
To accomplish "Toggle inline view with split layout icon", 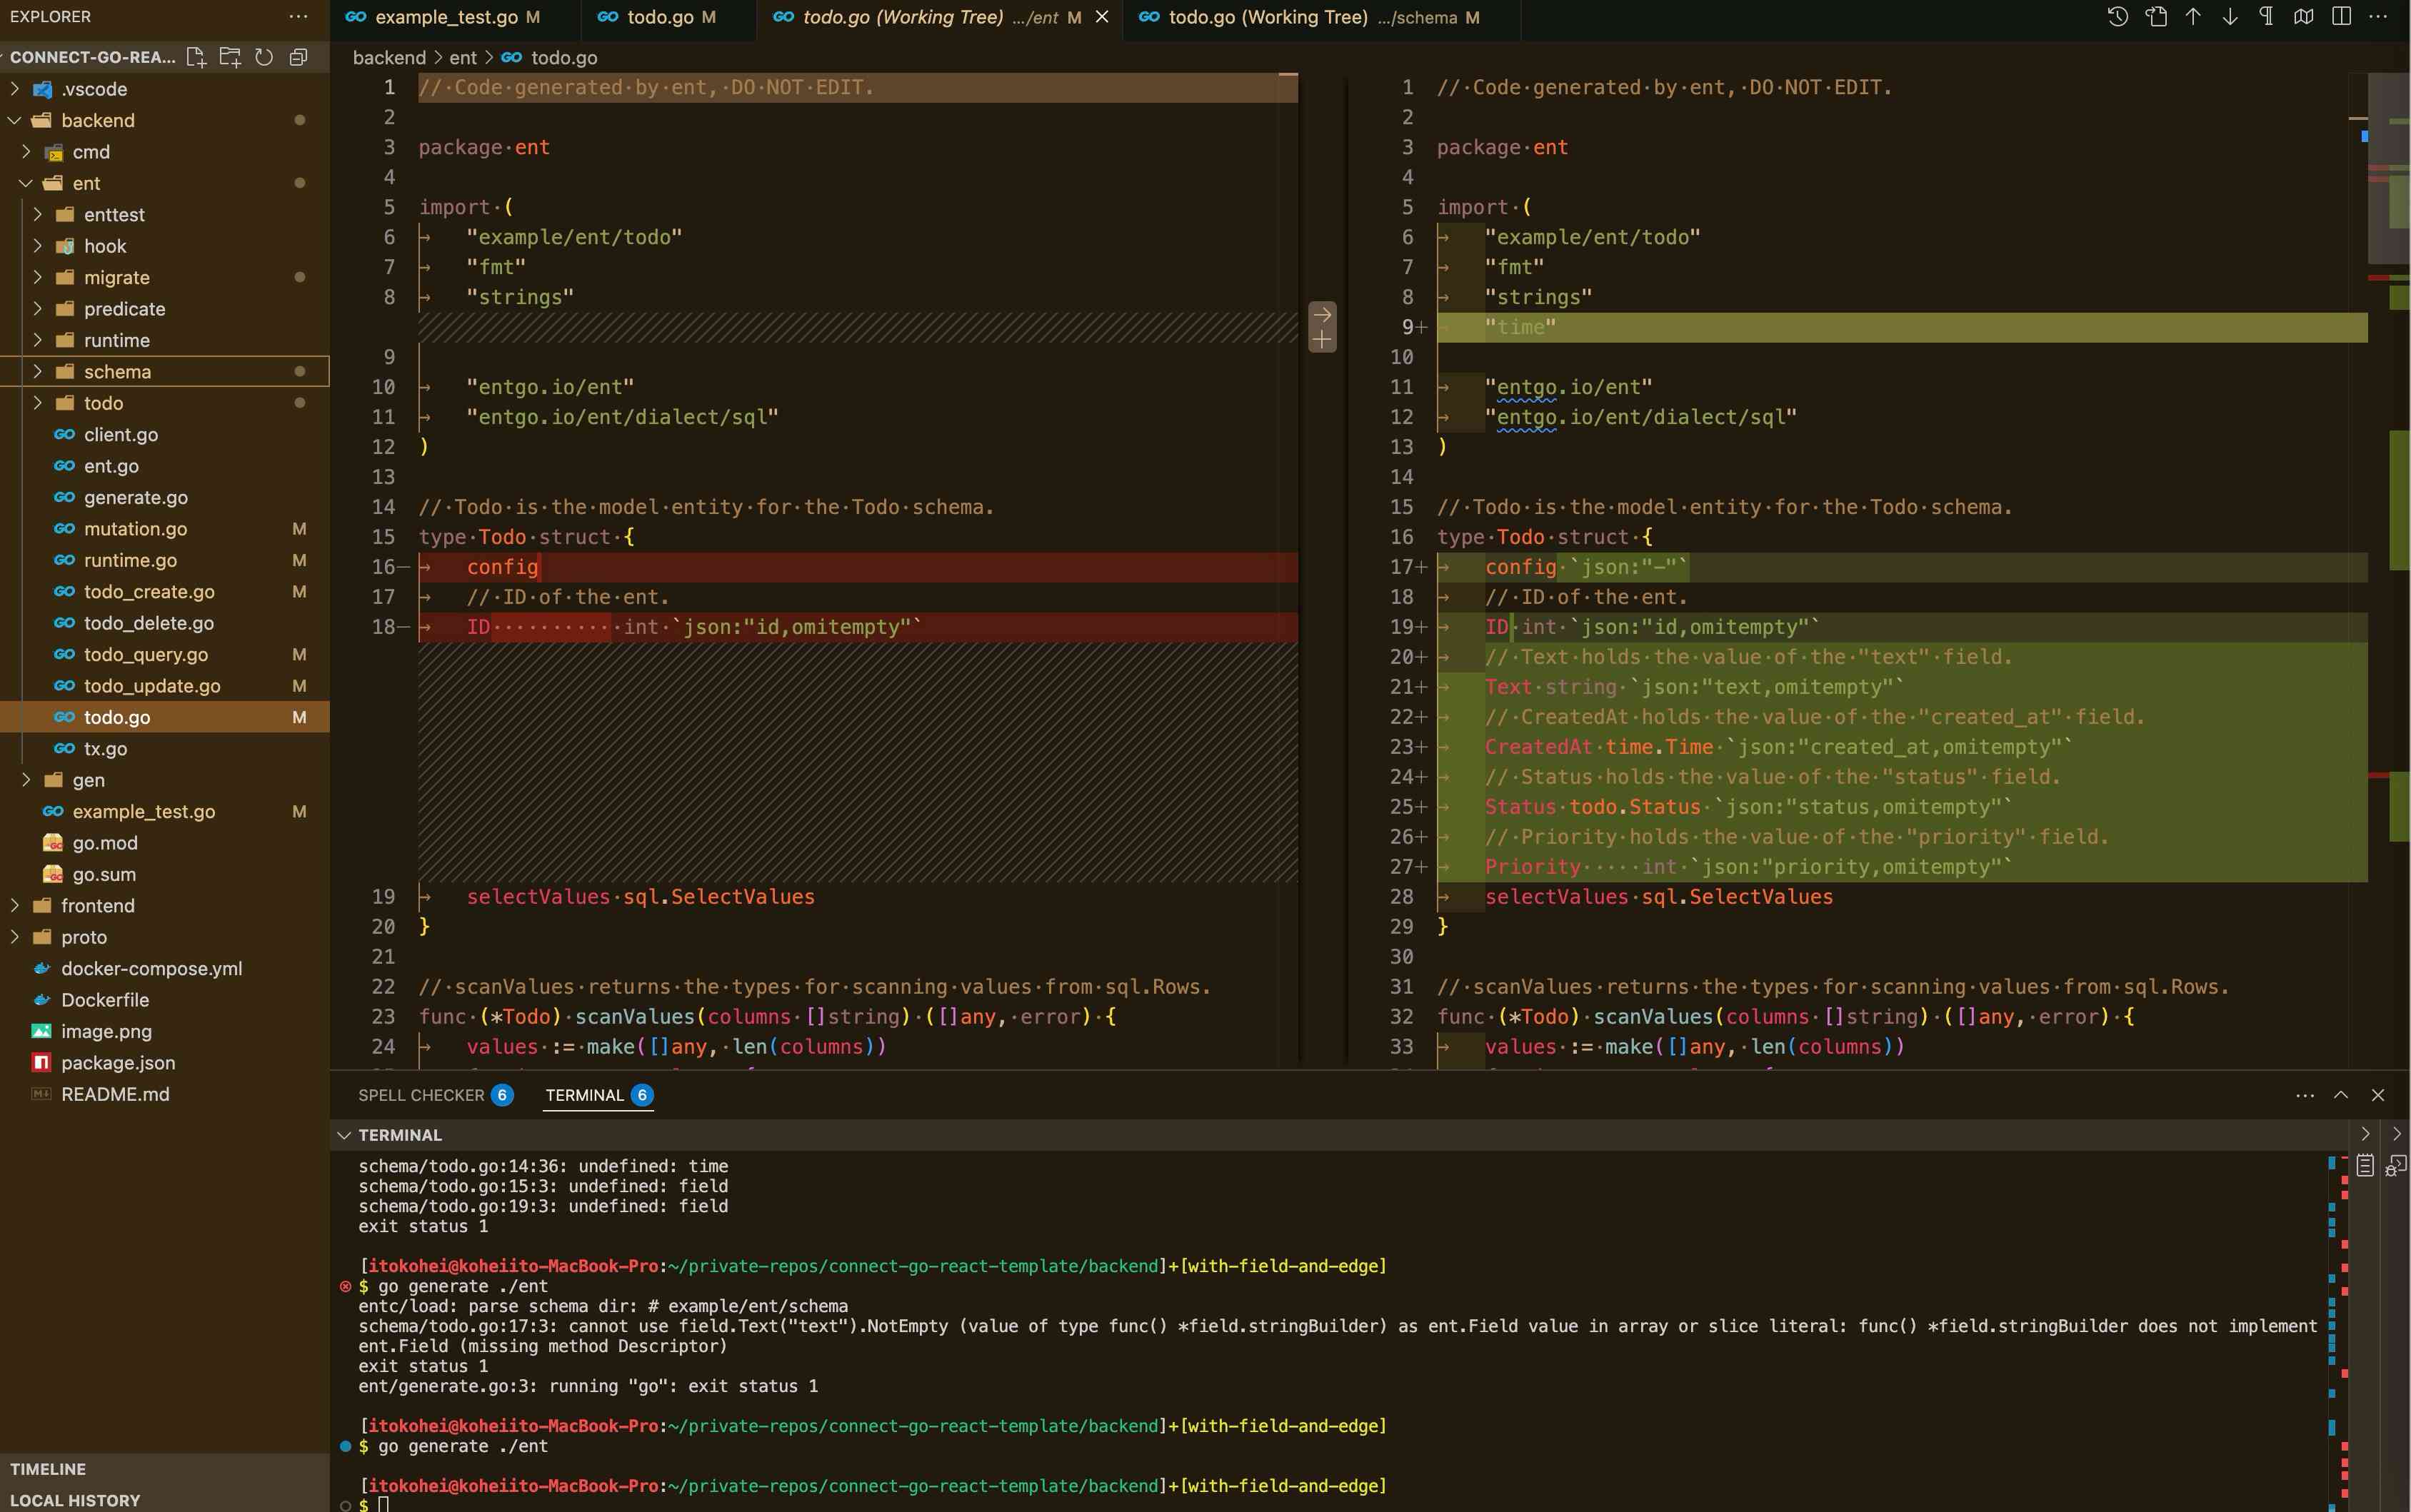I will pos(2341,17).
